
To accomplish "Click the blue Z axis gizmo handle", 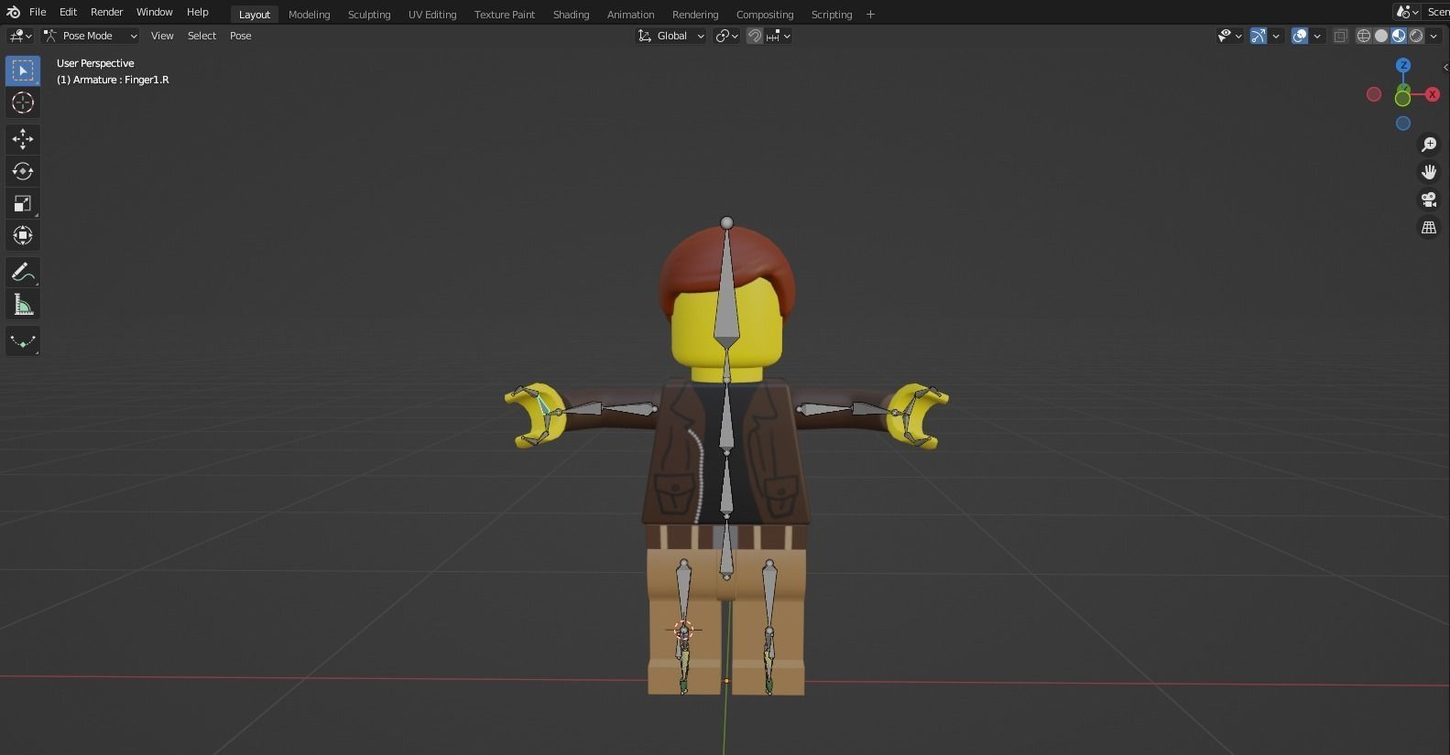I will point(1403,66).
